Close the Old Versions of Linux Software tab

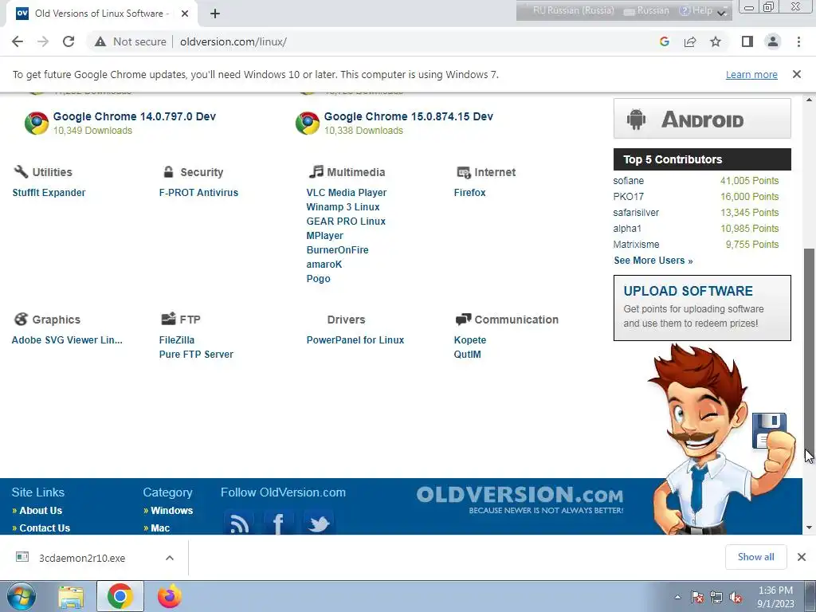coord(185,14)
